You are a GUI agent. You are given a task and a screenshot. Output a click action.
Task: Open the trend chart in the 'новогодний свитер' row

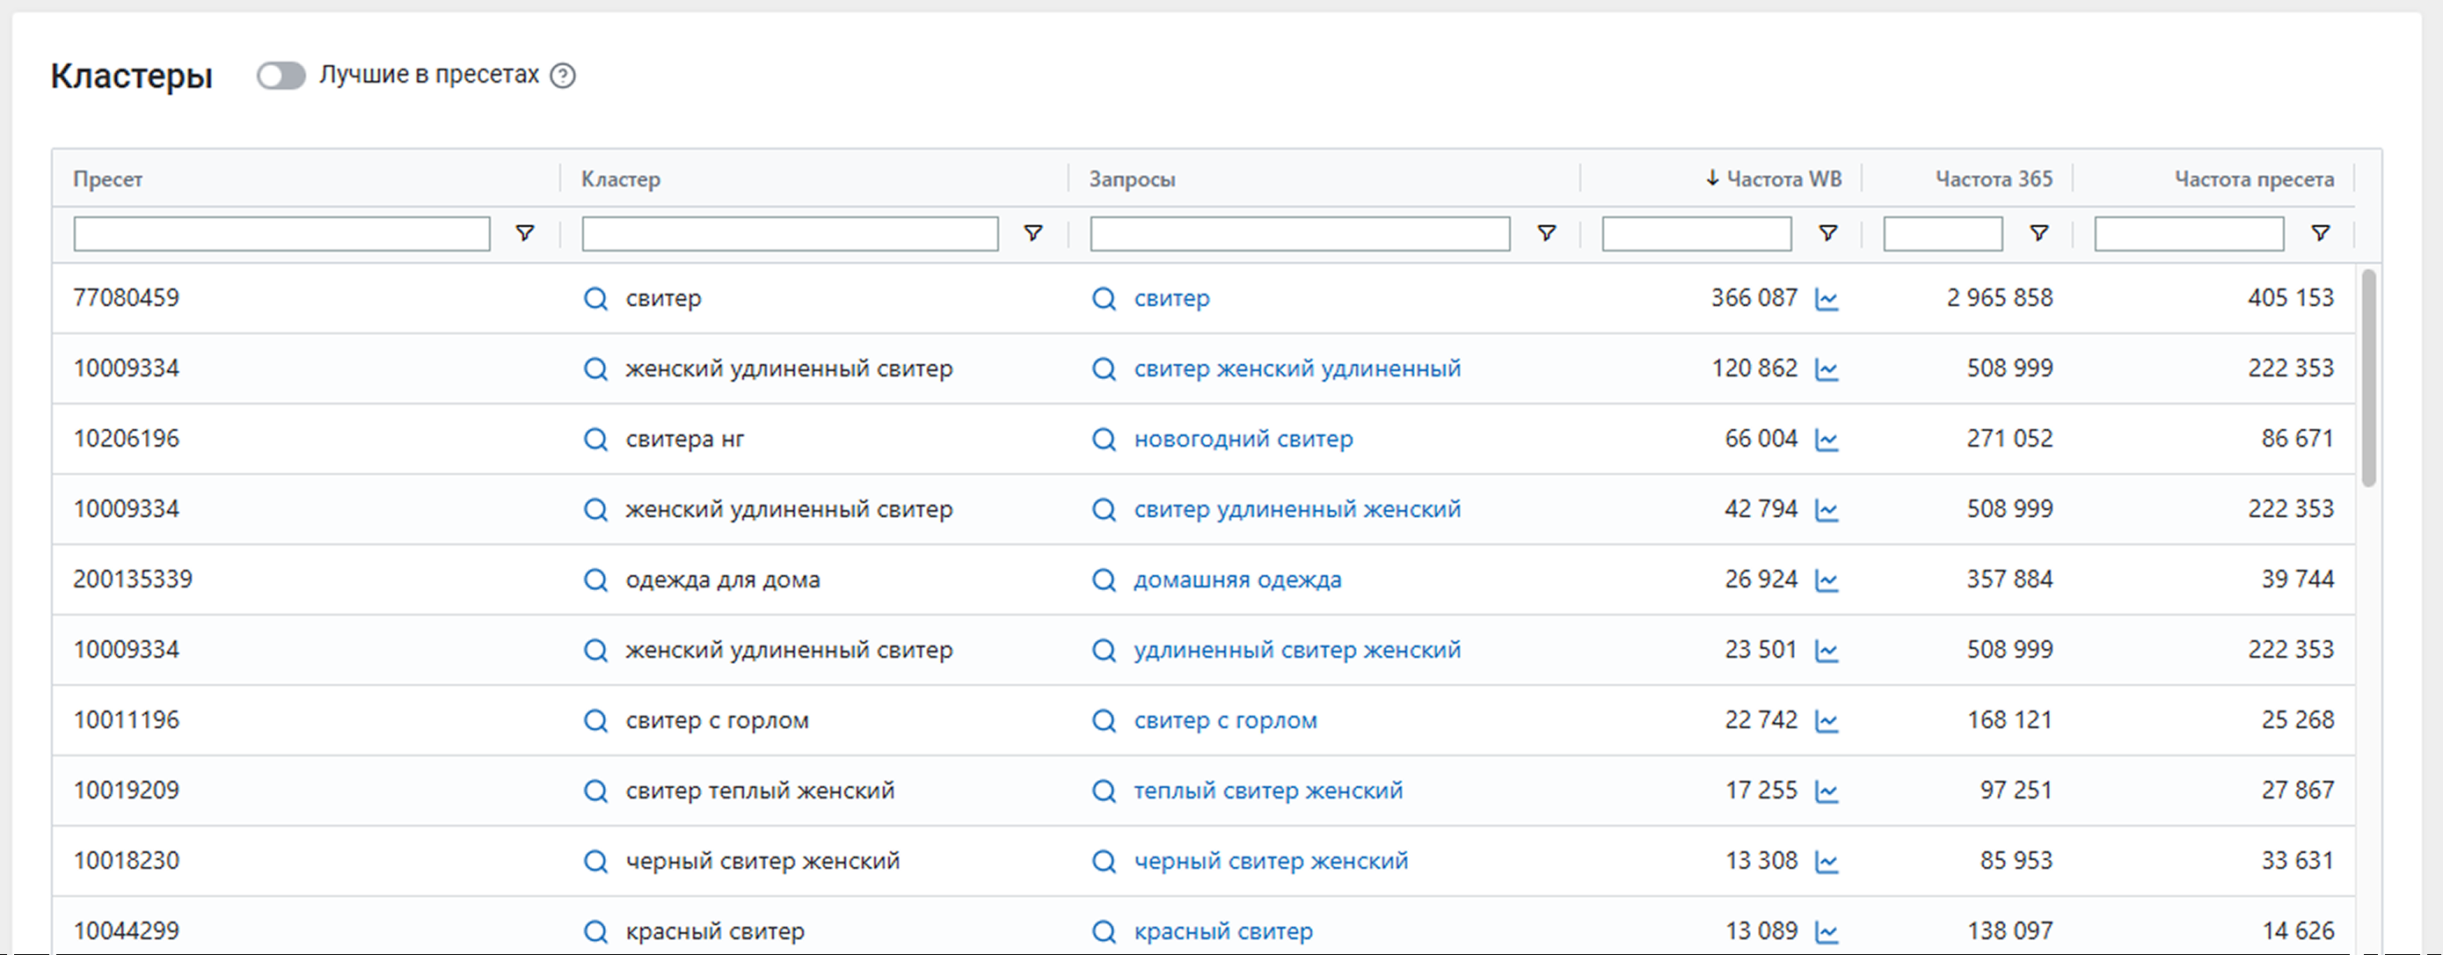(1827, 440)
